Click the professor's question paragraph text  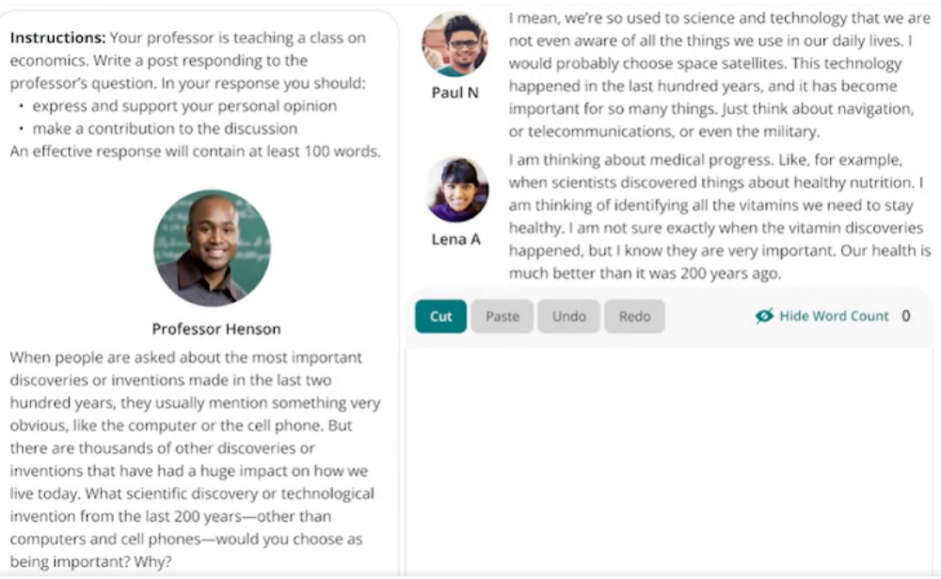(x=195, y=460)
